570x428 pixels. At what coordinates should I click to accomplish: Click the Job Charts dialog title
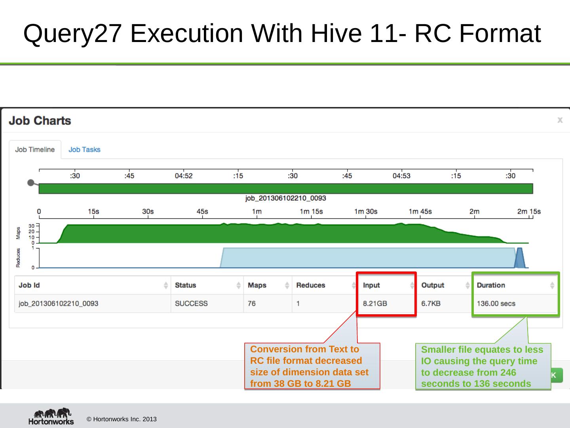(40, 120)
